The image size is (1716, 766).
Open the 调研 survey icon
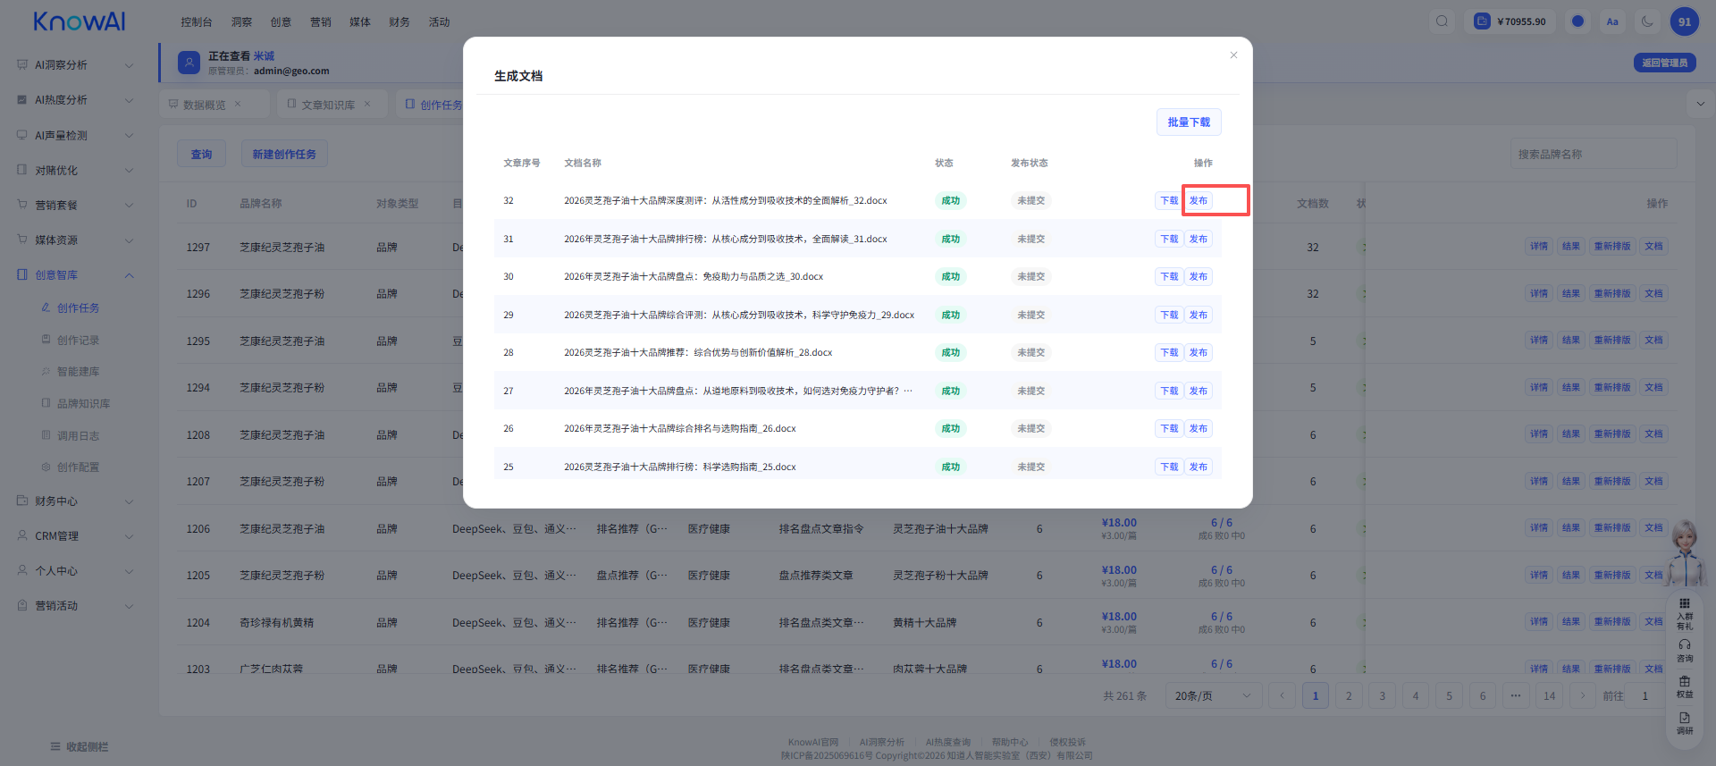(x=1685, y=723)
